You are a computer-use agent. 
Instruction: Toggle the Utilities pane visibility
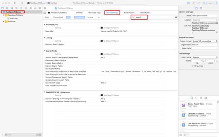(215, 3)
